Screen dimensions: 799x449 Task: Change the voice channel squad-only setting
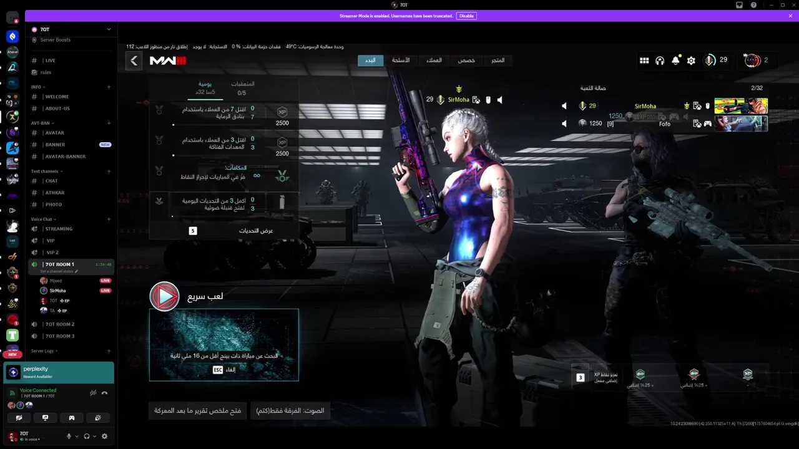click(290, 411)
